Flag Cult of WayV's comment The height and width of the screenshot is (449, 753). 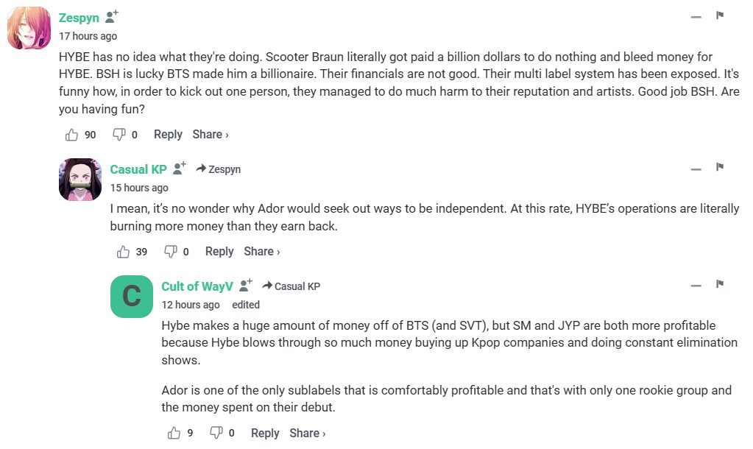pyautogui.click(x=720, y=284)
